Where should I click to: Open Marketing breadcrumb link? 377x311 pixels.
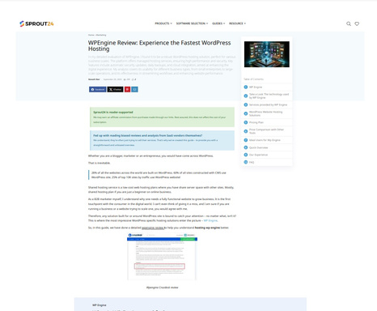(101, 35)
